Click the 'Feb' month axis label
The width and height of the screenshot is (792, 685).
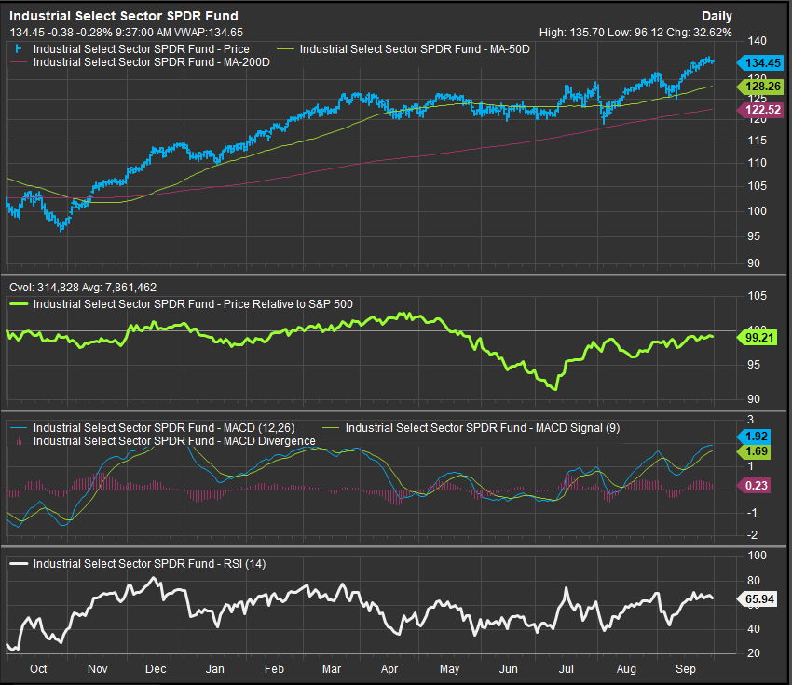point(274,669)
